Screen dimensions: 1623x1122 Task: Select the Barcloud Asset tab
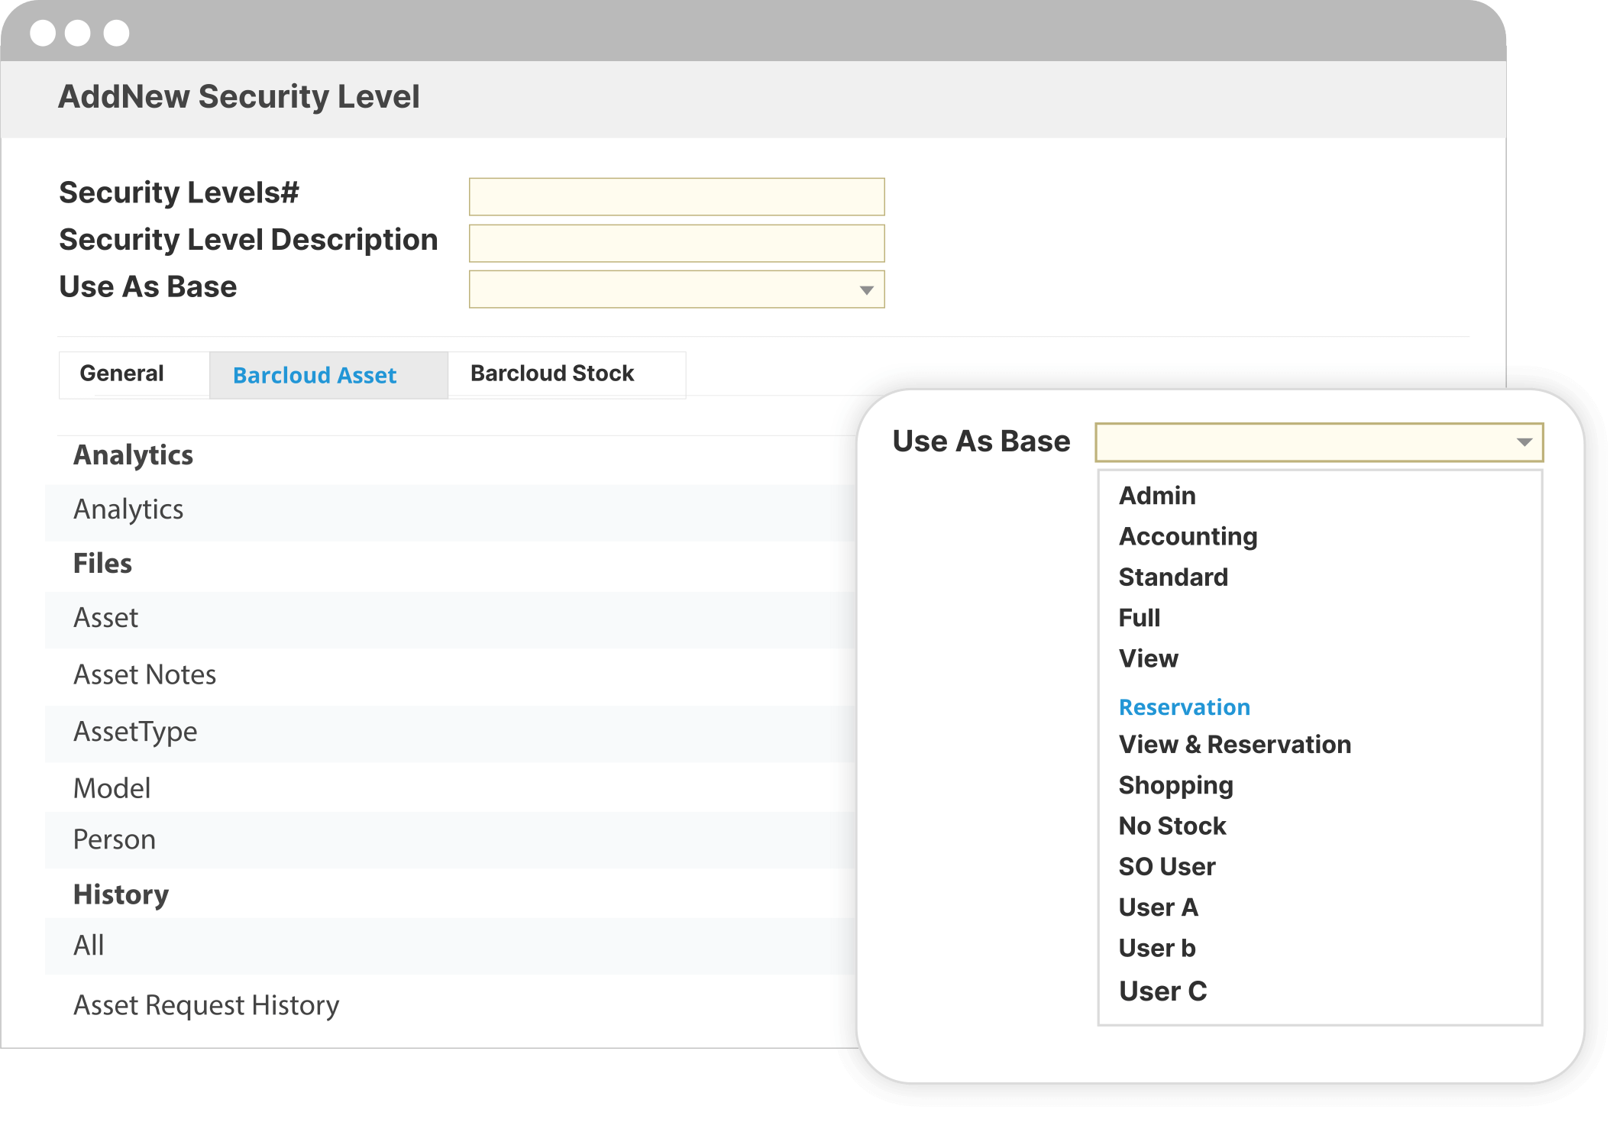(x=313, y=375)
